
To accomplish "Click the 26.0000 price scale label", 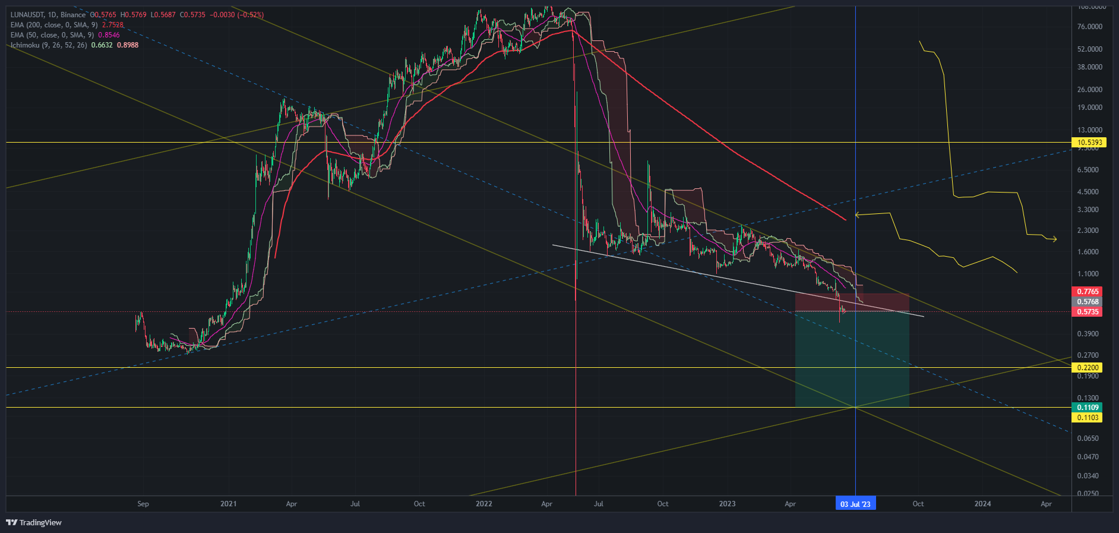I will [1089, 90].
